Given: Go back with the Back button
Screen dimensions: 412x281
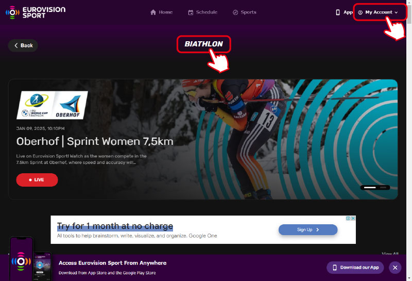Looking at the screenshot, I should click(23, 45).
